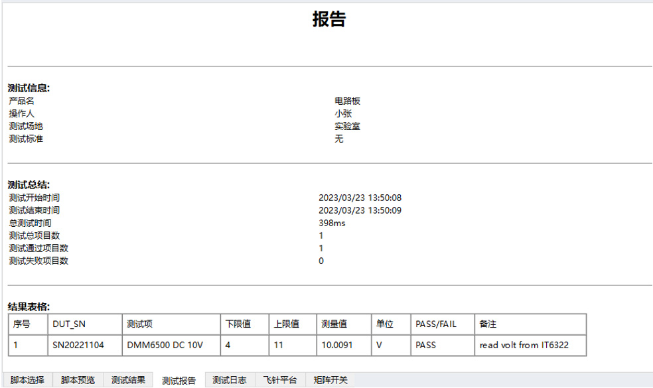Switch to the 矩阵开关 tab
The width and height of the screenshot is (653, 388).
[330, 380]
